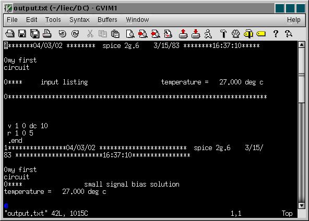
Task: Click the scrollbar up arrow
Action: click(302, 45)
